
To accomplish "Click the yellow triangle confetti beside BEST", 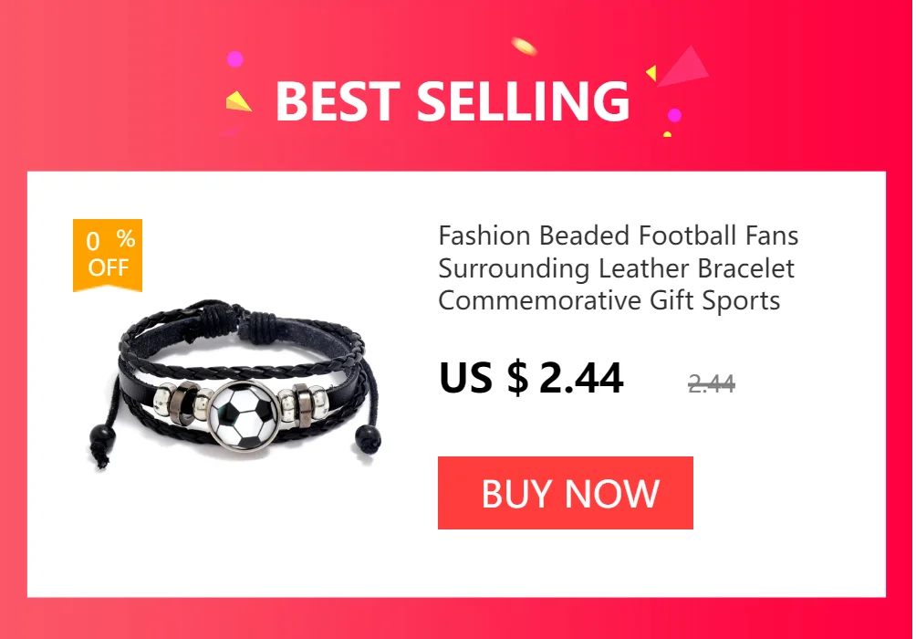I will click(x=238, y=101).
